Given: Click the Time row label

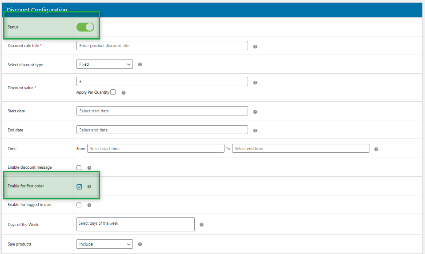Looking at the screenshot, I should (x=12, y=149).
